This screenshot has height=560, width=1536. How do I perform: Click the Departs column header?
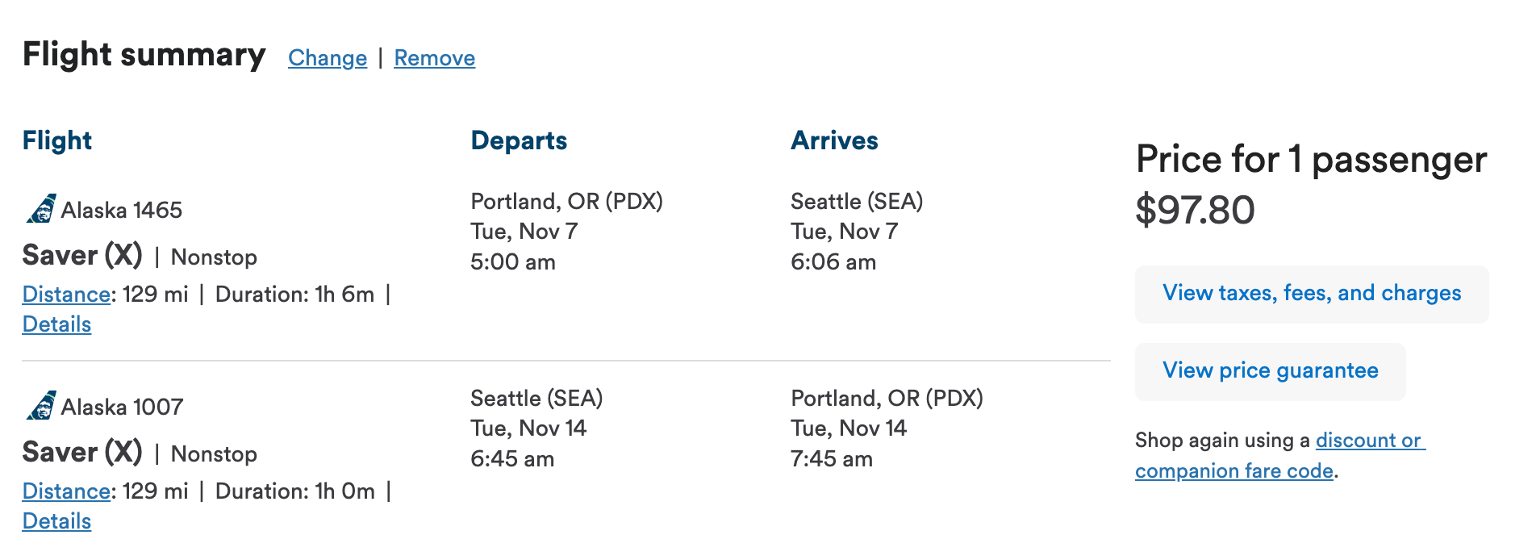pyautogui.click(x=519, y=140)
